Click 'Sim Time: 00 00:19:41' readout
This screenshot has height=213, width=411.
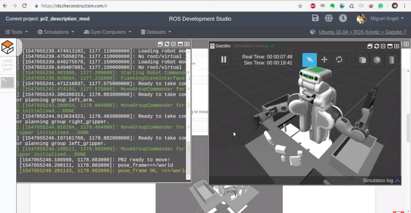point(268,63)
